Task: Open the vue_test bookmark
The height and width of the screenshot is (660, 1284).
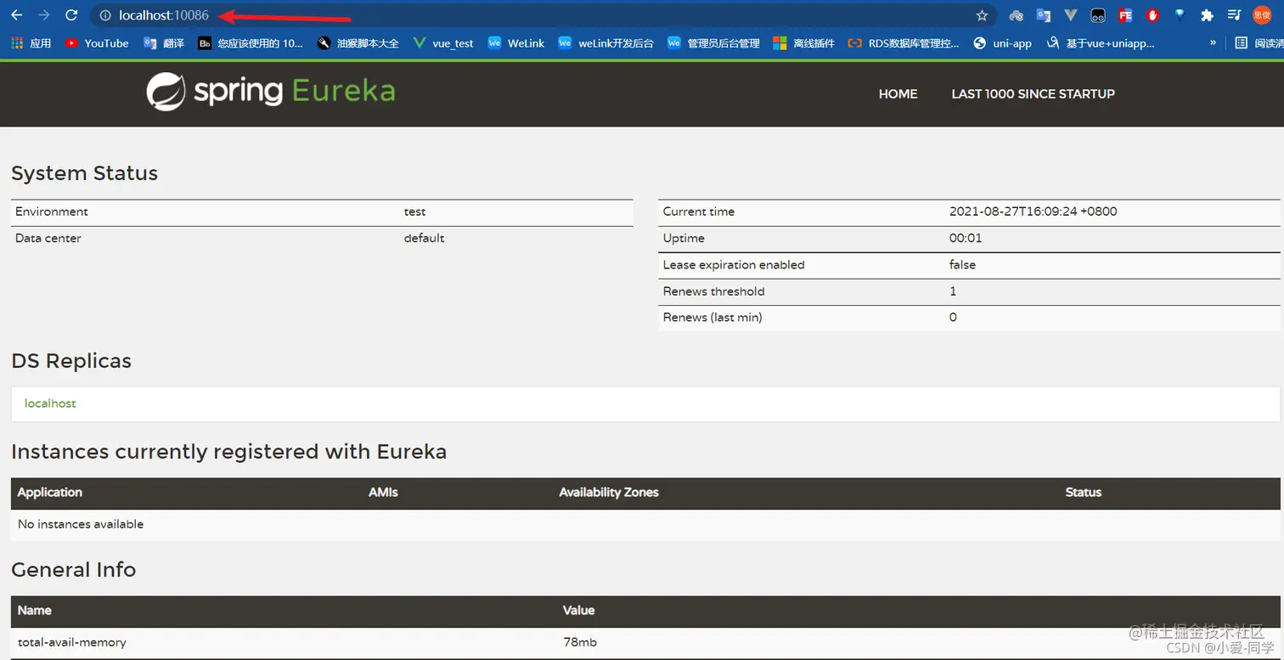Action: 442,43
